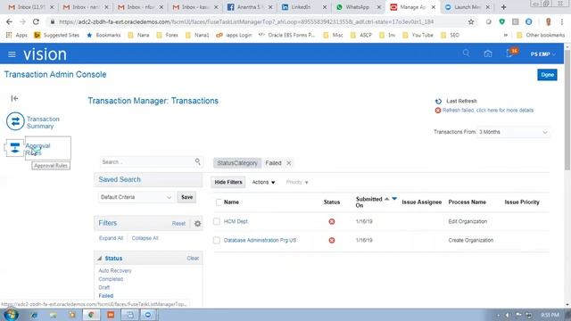
Task: Open a new browser tab
Action: click(503, 7)
